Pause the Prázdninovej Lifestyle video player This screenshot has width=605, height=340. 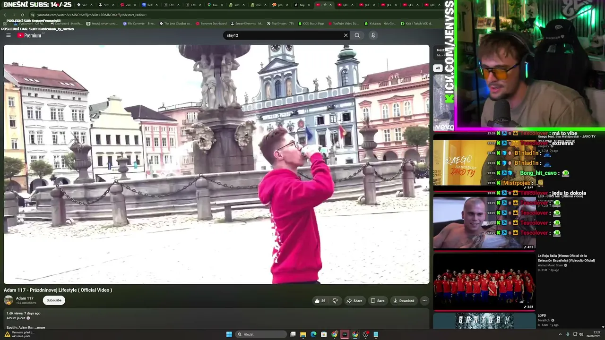pyautogui.click(x=216, y=164)
